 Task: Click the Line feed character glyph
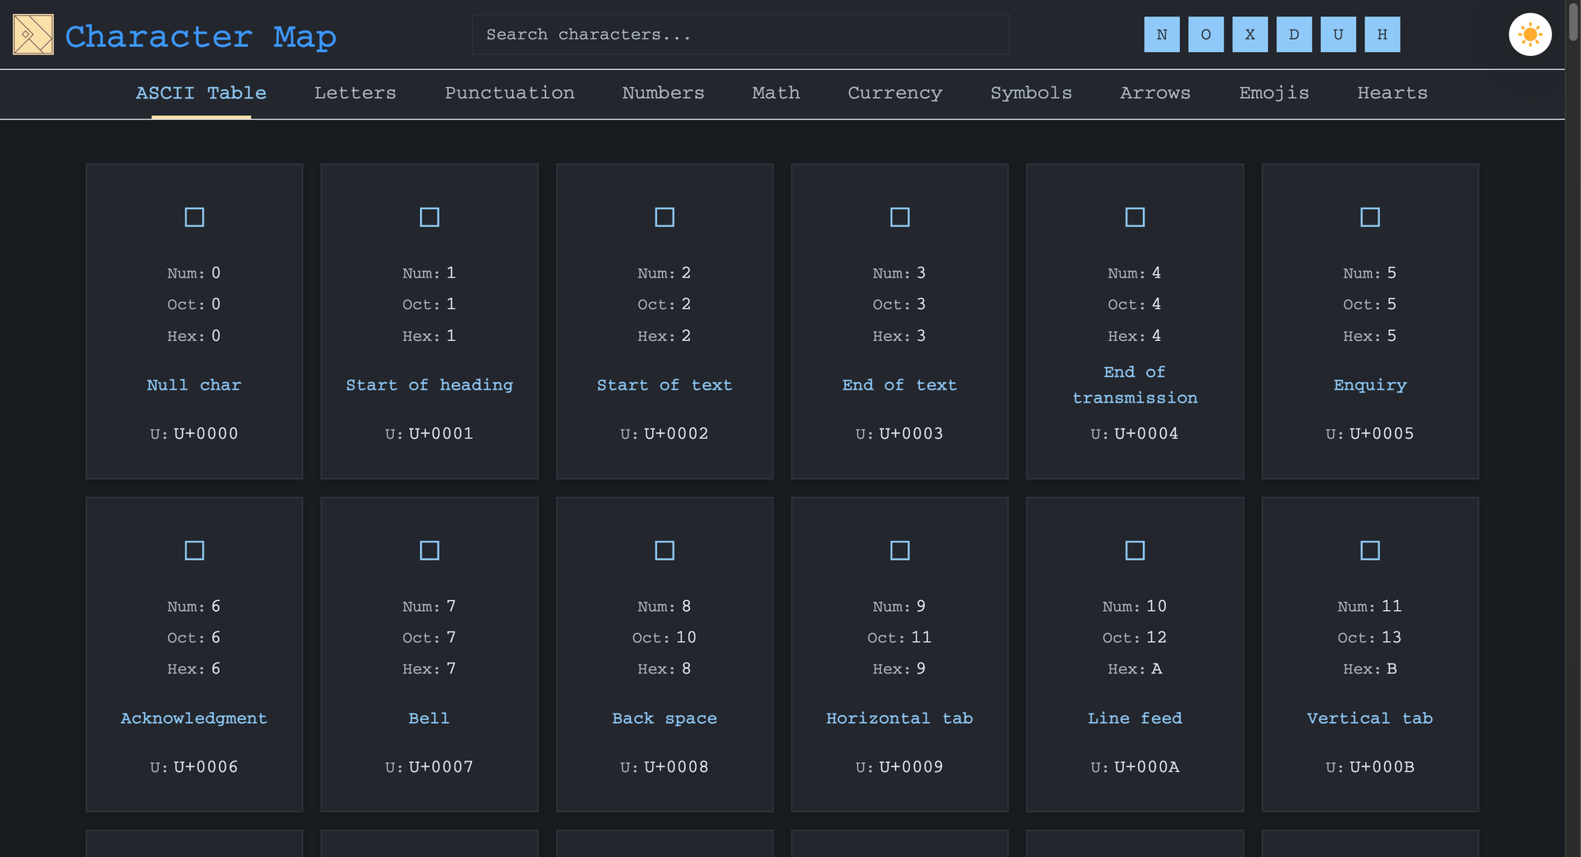1135,550
